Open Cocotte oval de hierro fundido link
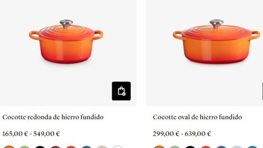The height and width of the screenshot is (148, 263). coord(197,117)
